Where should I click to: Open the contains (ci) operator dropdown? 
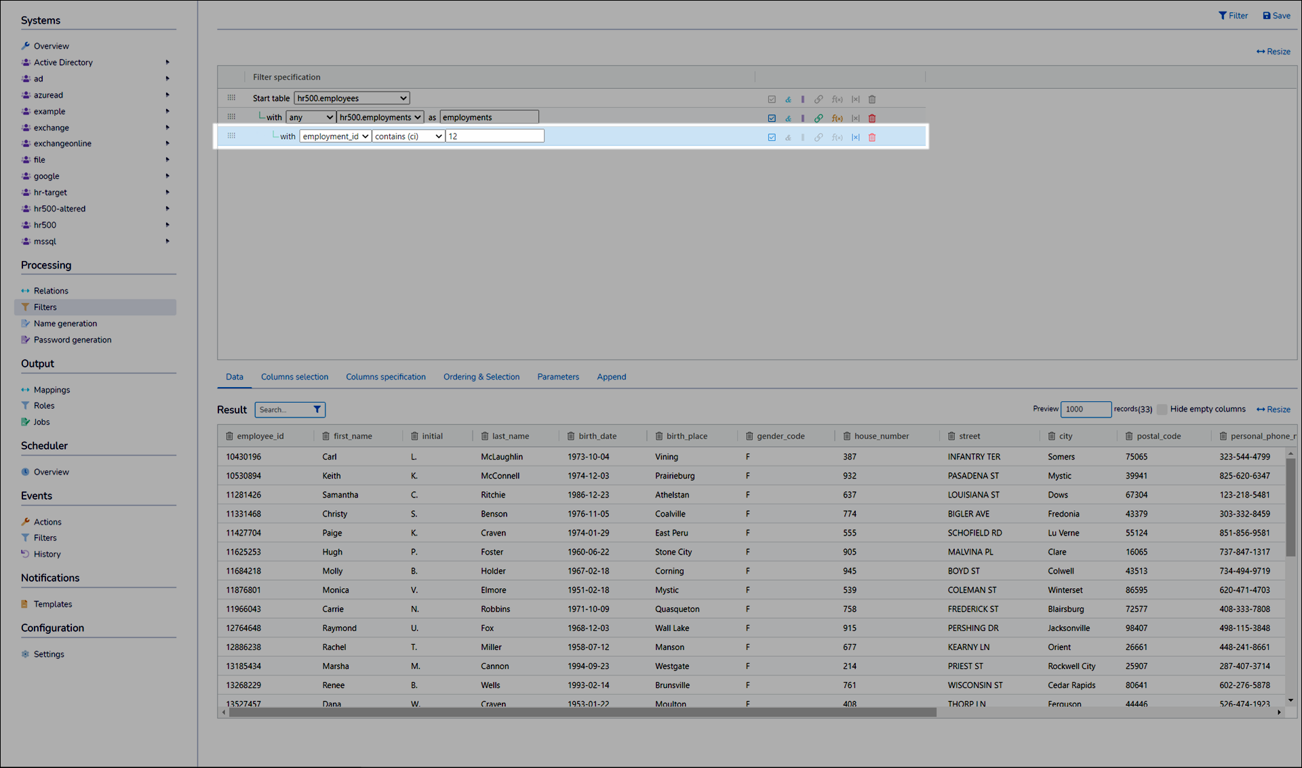tap(408, 136)
